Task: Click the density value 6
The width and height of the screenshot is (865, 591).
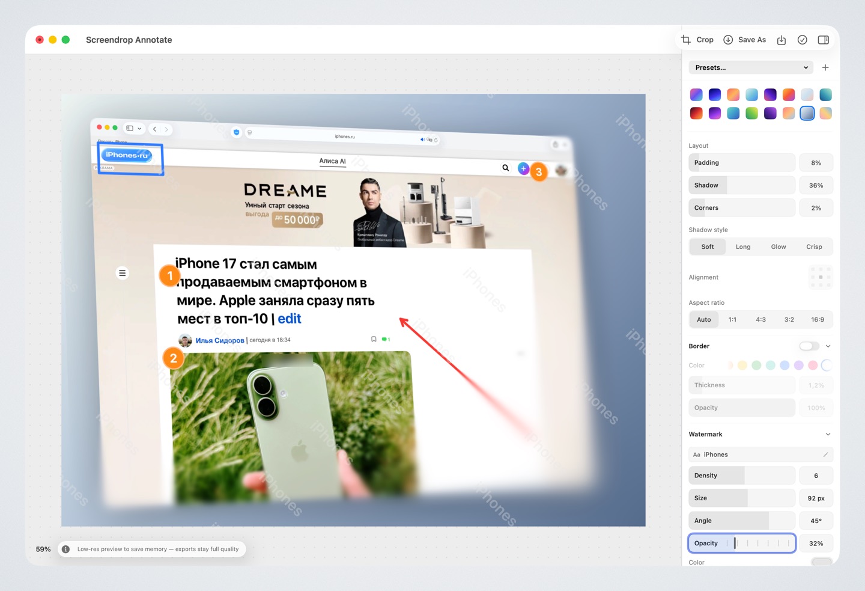Action: pos(816,475)
